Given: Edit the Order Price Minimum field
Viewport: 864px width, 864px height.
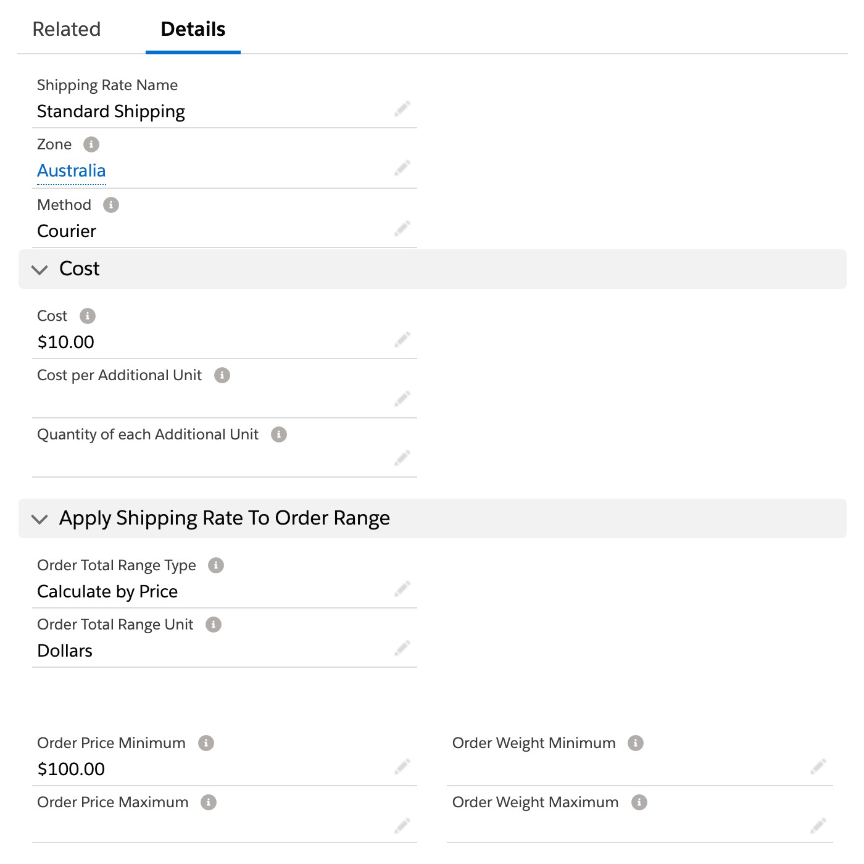Looking at the screenshot, I should (402, 766).
